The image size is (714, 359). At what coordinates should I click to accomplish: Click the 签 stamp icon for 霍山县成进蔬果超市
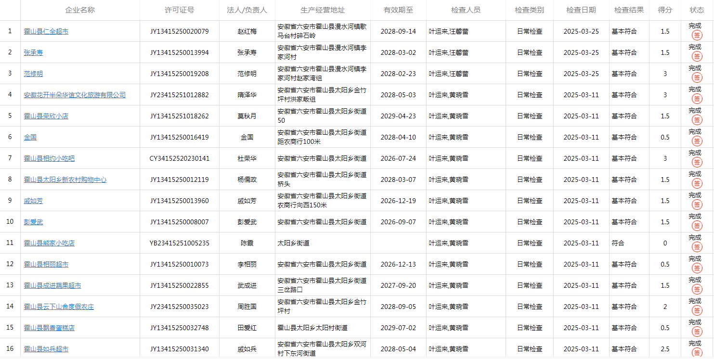pyautogui.click(x=697, y=289)
